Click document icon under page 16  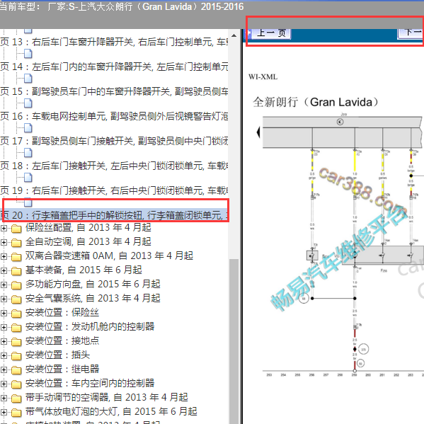(x=28, y=128)
